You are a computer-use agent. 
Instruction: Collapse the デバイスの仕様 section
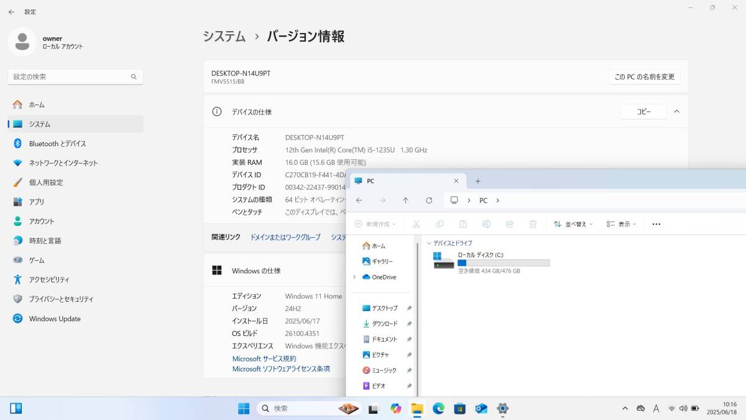pyautogui.click(x=676, y=111)
